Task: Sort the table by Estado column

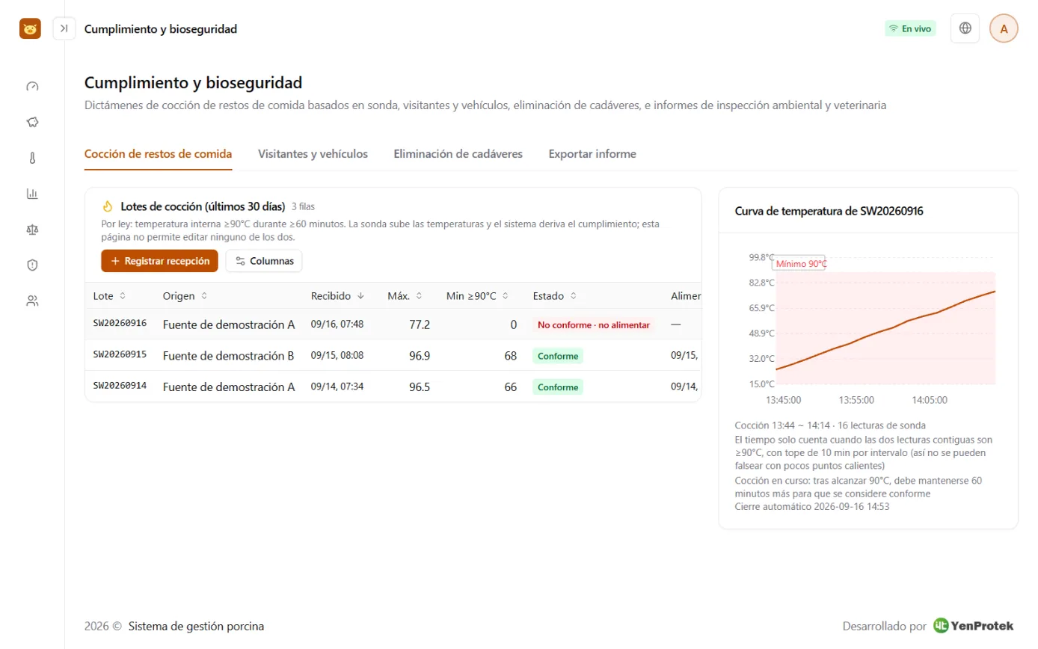Action: [x=555, y=296]
